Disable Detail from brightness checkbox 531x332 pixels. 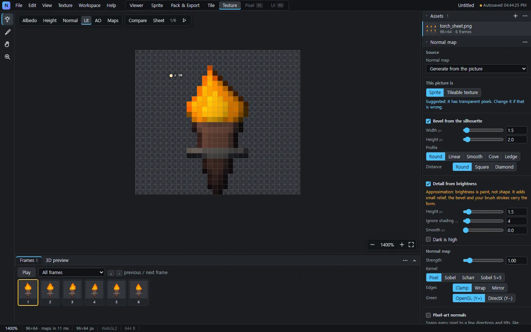tap(428, 184)
